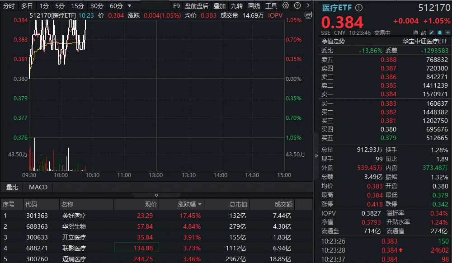Toggle 盘前盘后 pre/post market display
Image resolution: width=452 pixels, height=263 pixels.
[197, 5]
